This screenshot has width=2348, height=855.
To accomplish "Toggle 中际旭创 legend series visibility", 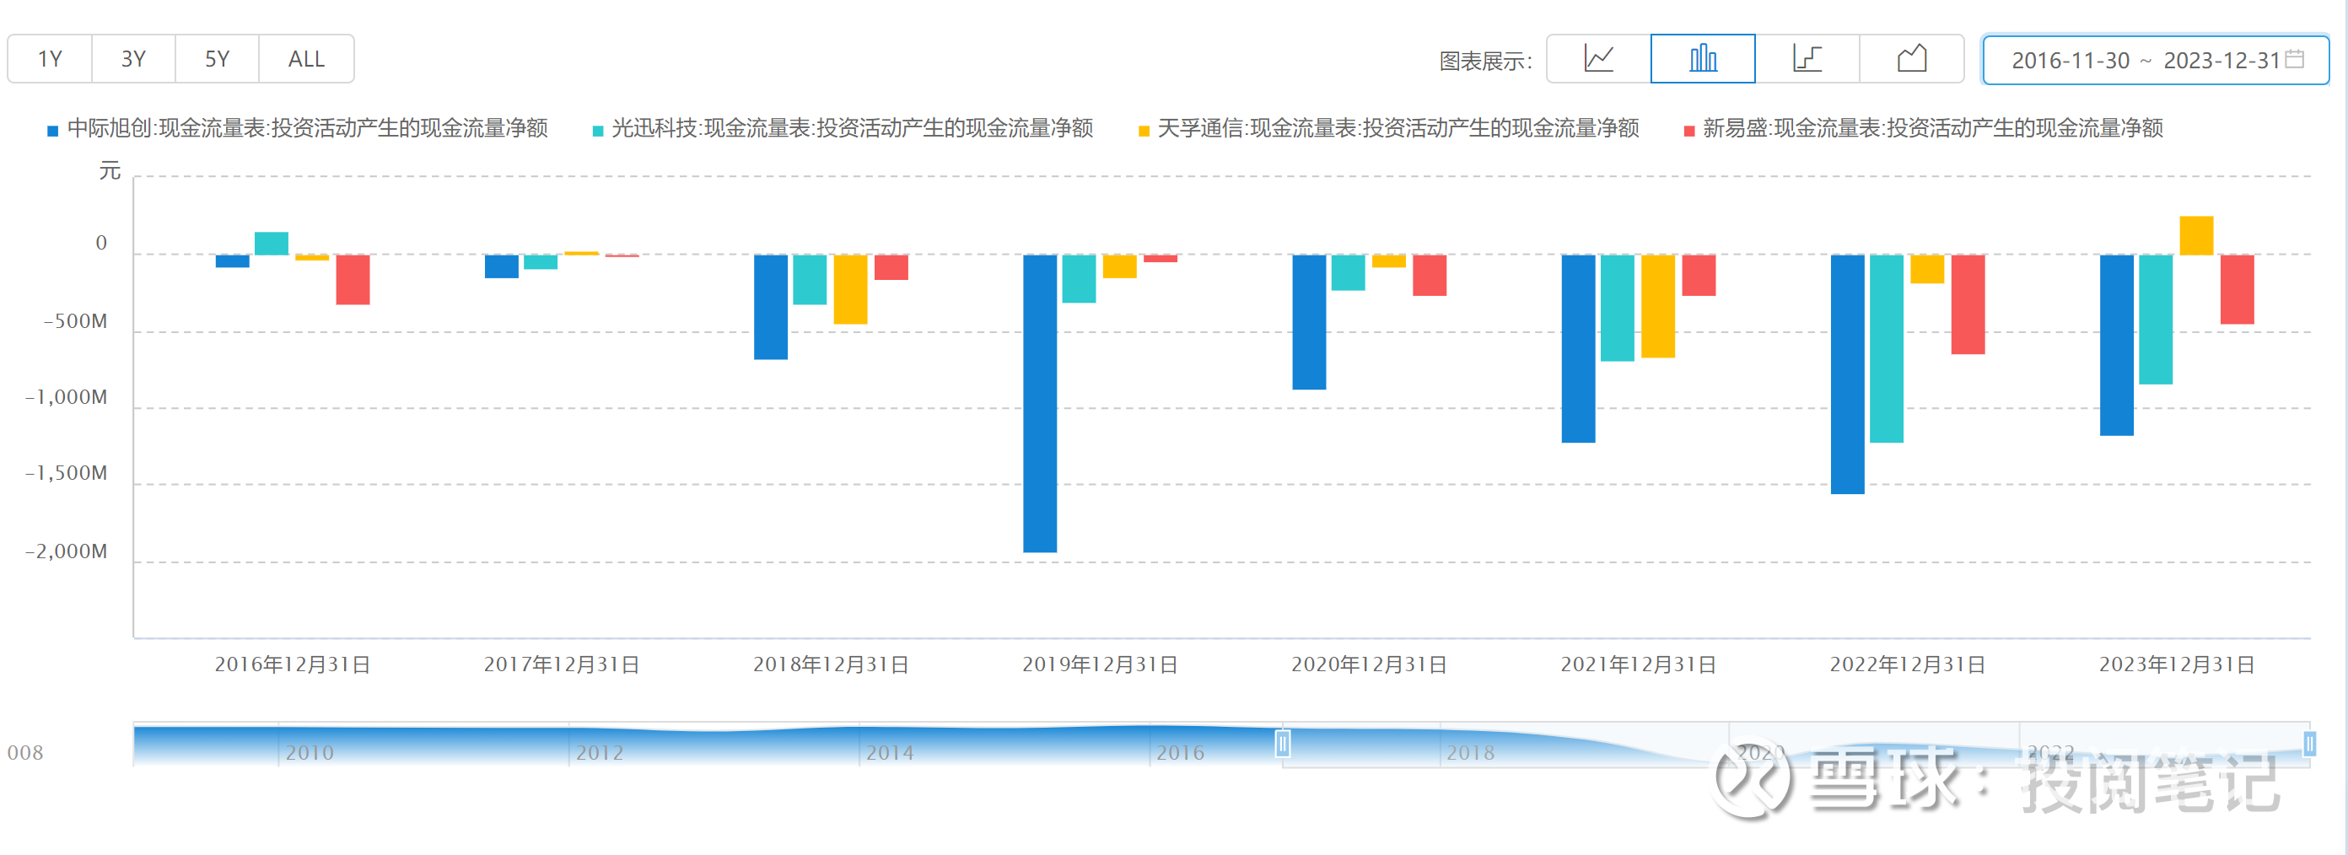I will click(297, 128).
